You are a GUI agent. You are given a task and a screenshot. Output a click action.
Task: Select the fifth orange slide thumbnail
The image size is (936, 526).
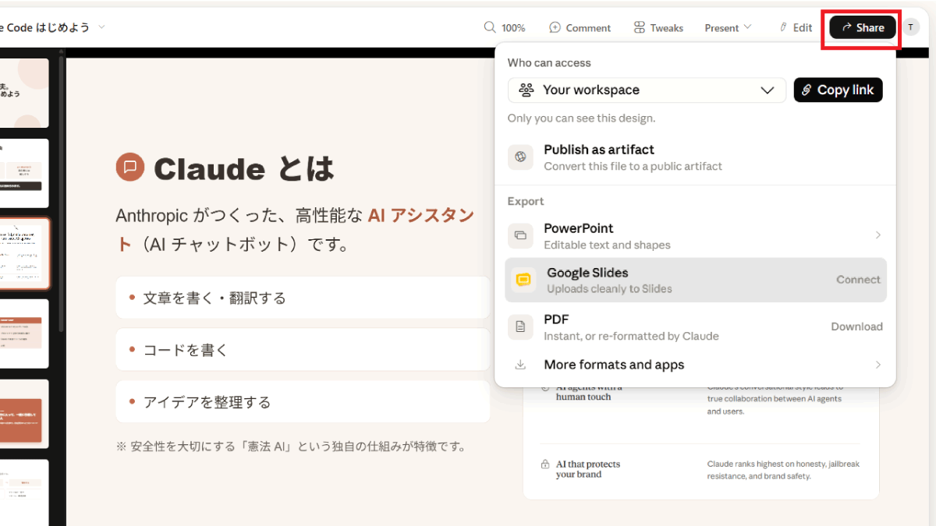[24, 414]
